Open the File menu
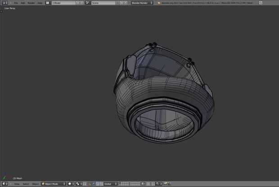The width and height of the screenshot is (279, 187). click(x=16, y=3)
